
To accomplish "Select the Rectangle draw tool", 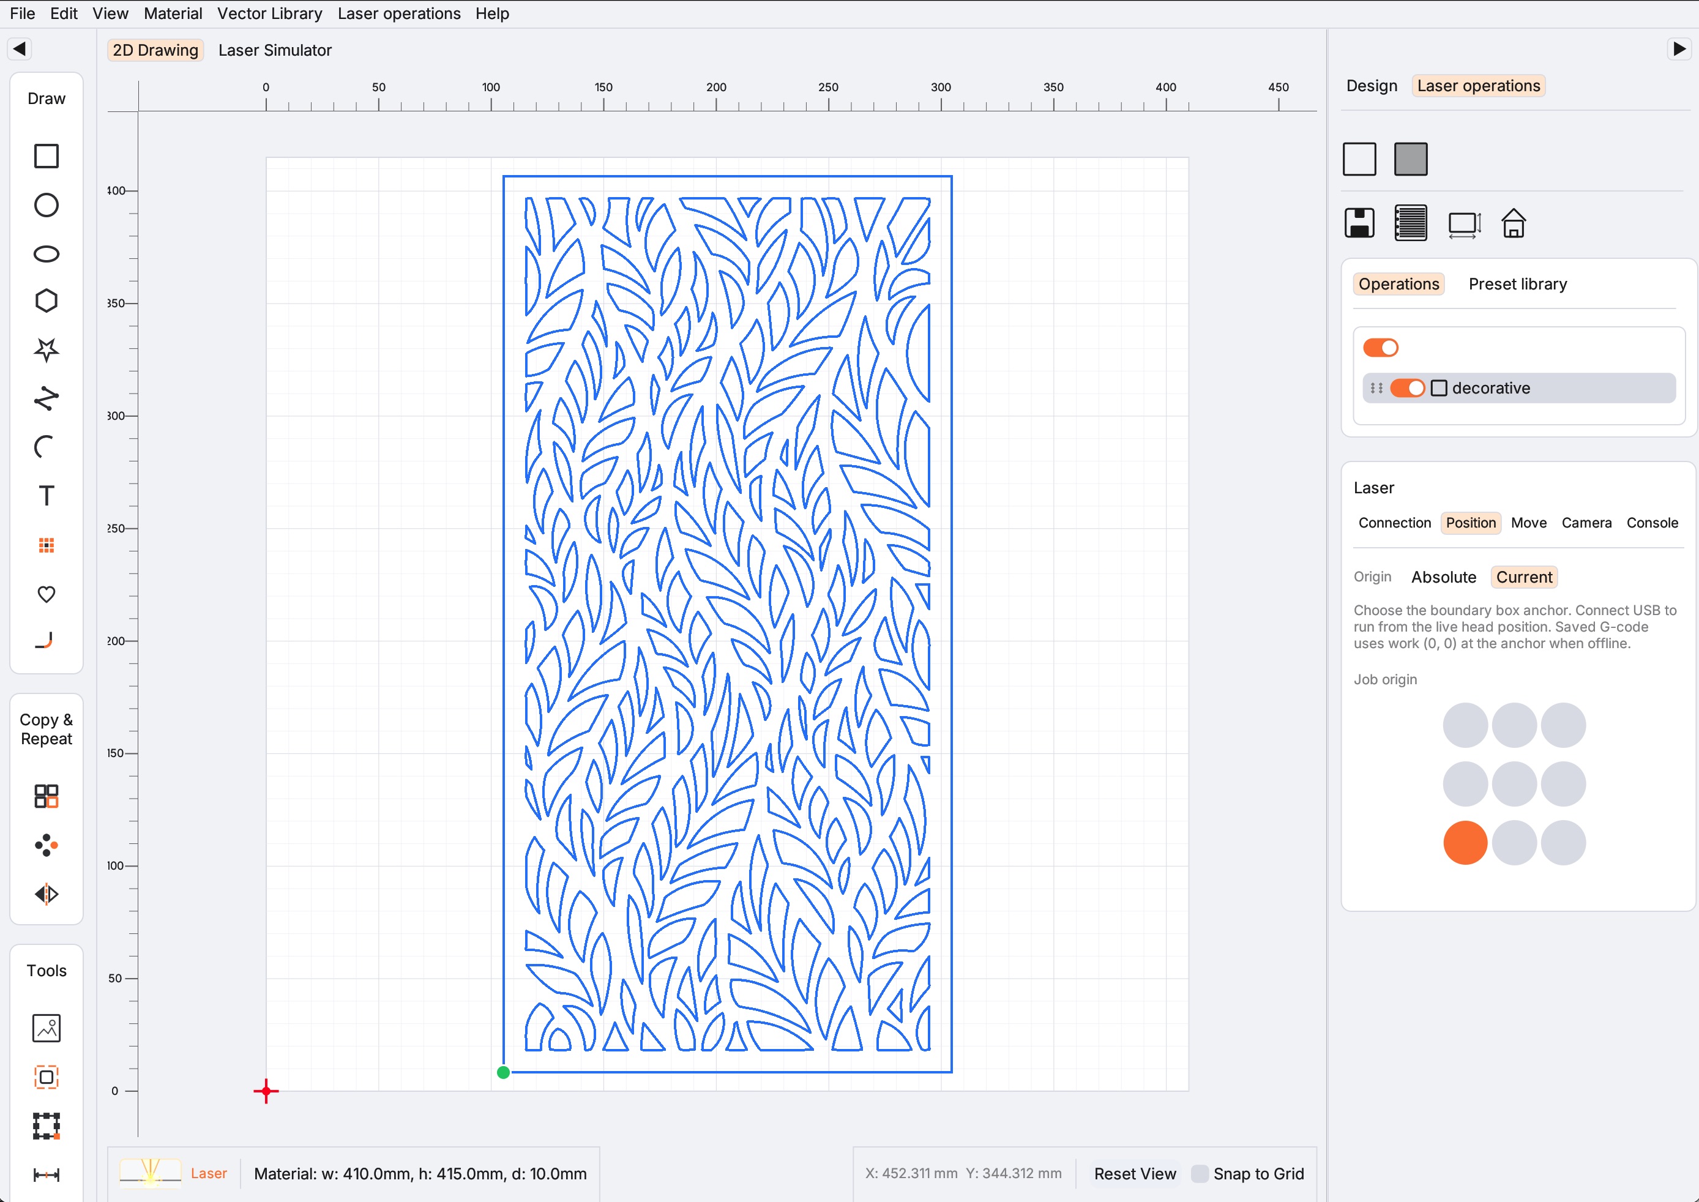I will point(46,156).
